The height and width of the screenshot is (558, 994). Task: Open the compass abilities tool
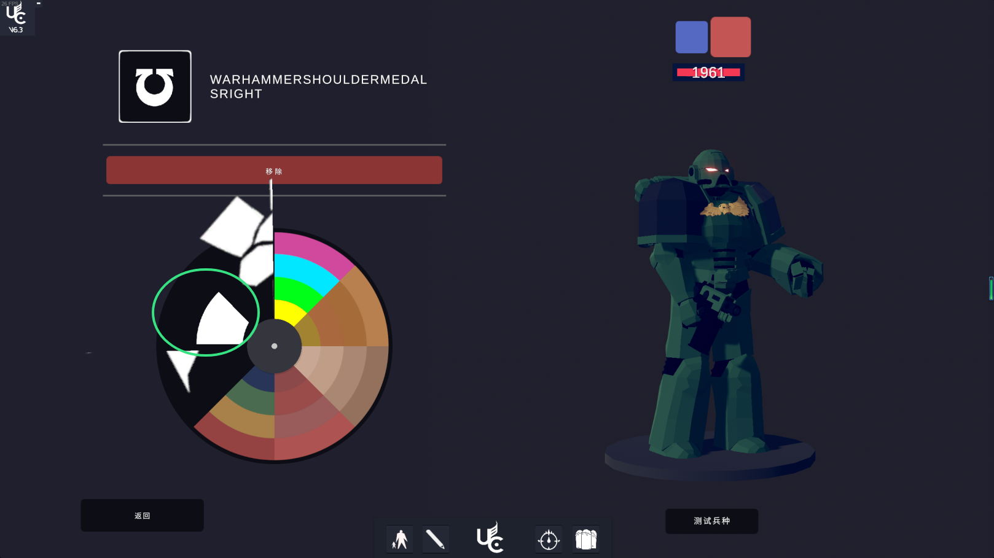549,540
